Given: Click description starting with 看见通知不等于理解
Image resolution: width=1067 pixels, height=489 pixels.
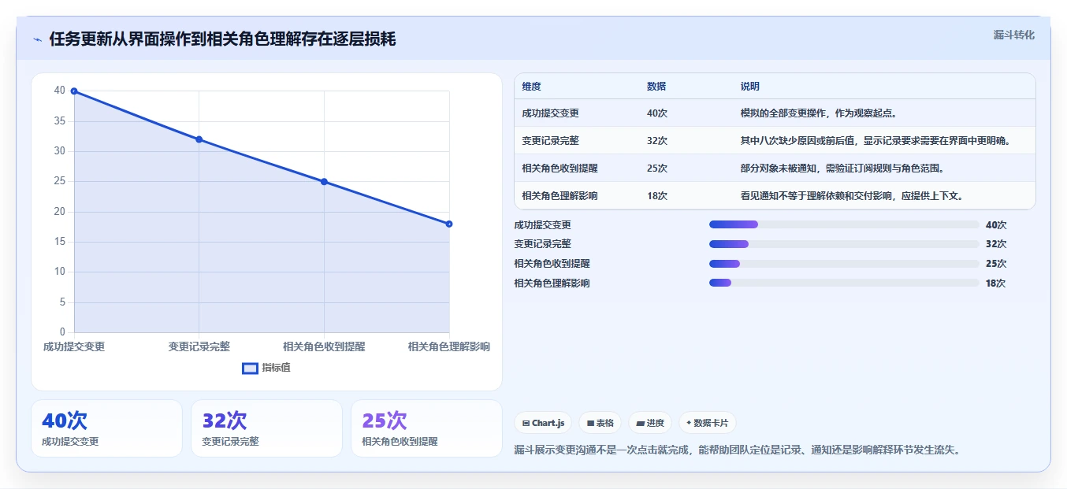Looking at the screenshot, I should point(852,196).
